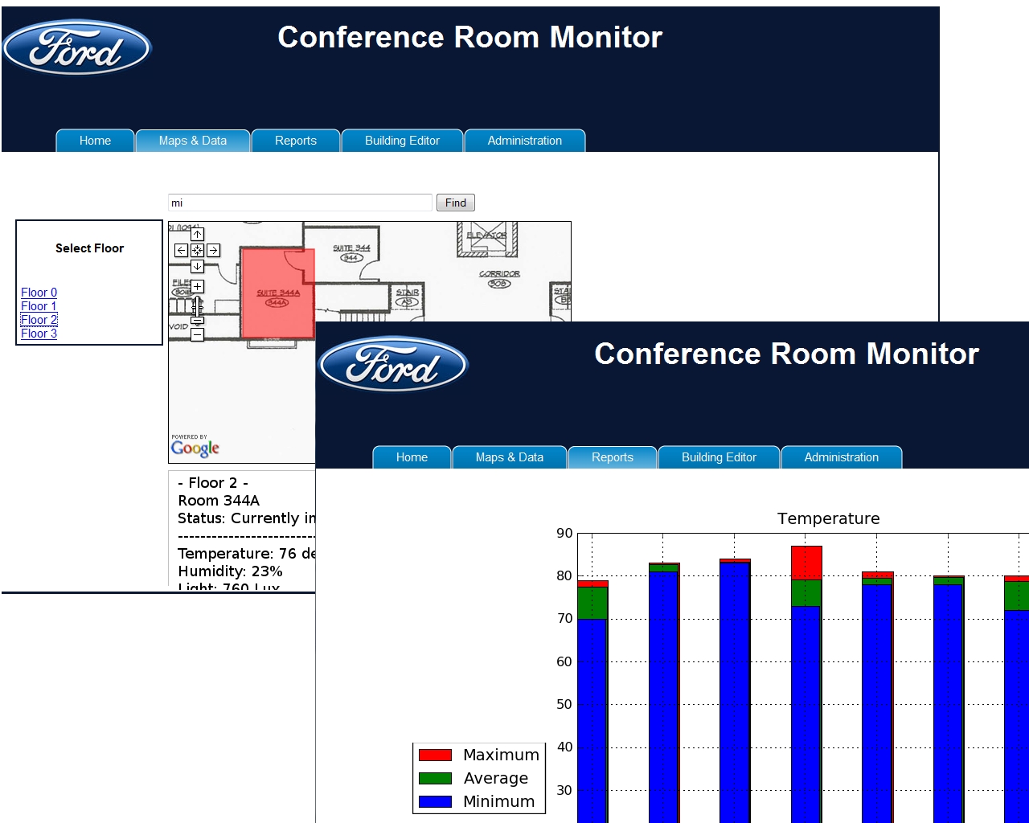Focus the room search field containing 'mi'

pos(300,203)
